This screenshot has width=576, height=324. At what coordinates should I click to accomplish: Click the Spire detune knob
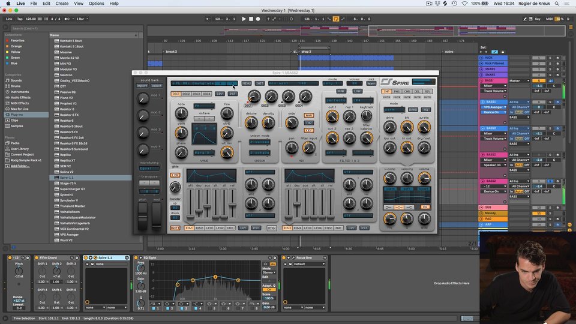[x=251, y=123]
